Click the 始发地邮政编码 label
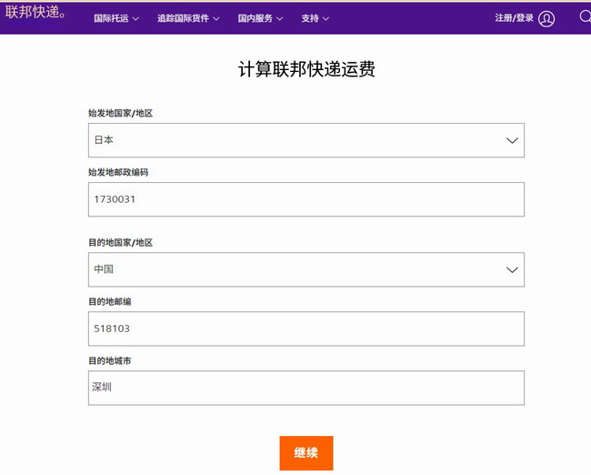 [x=118, y=172]
